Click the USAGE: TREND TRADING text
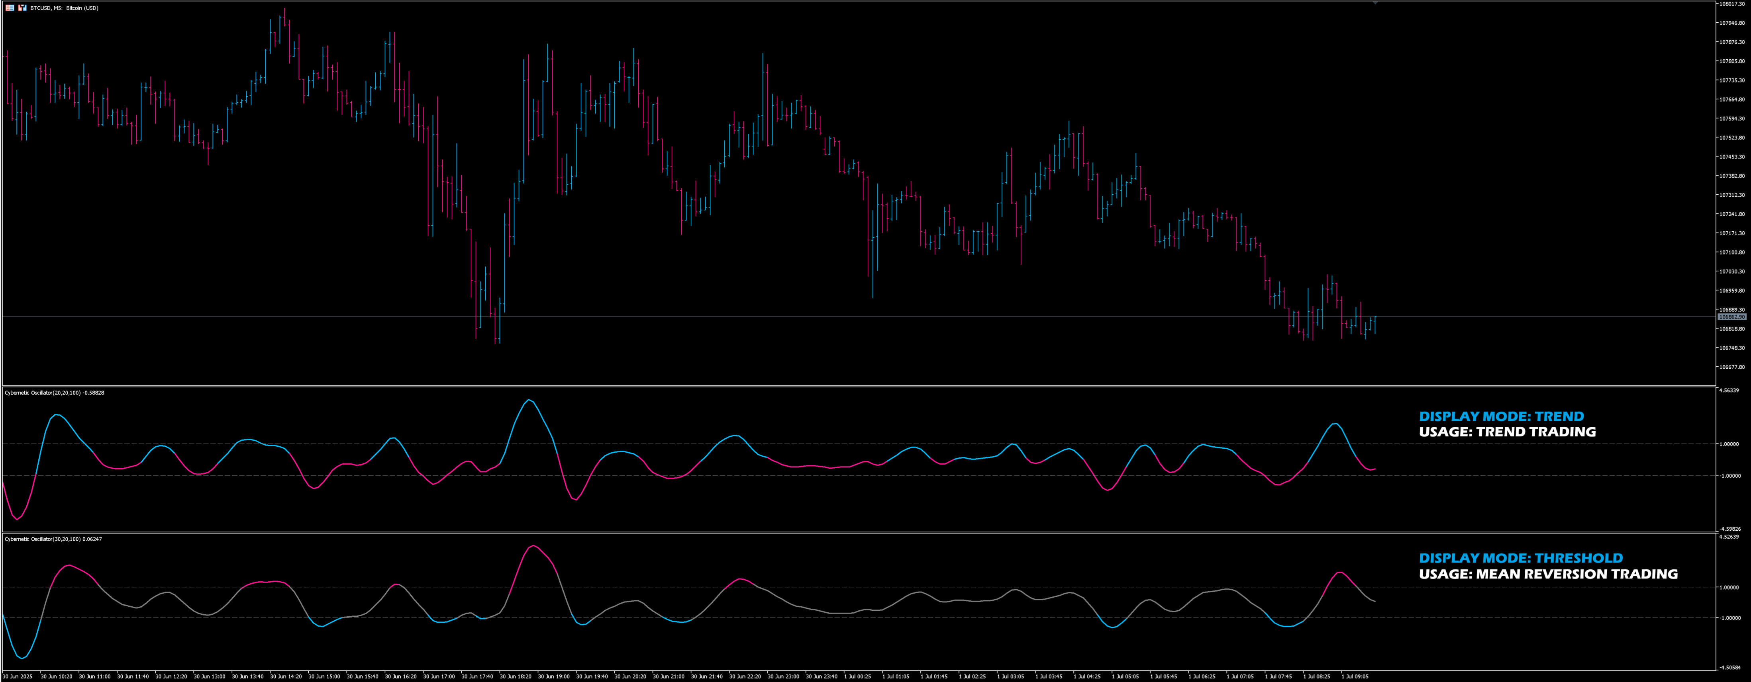This screenshot has width=1751, height=682. click(x=1507, y=432)
